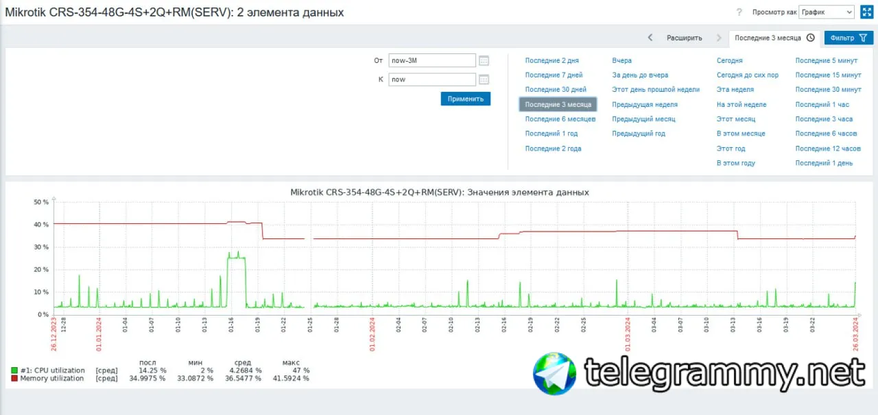Choose the Вчера preset
This screenshot has width=878, height=415.
621,60
